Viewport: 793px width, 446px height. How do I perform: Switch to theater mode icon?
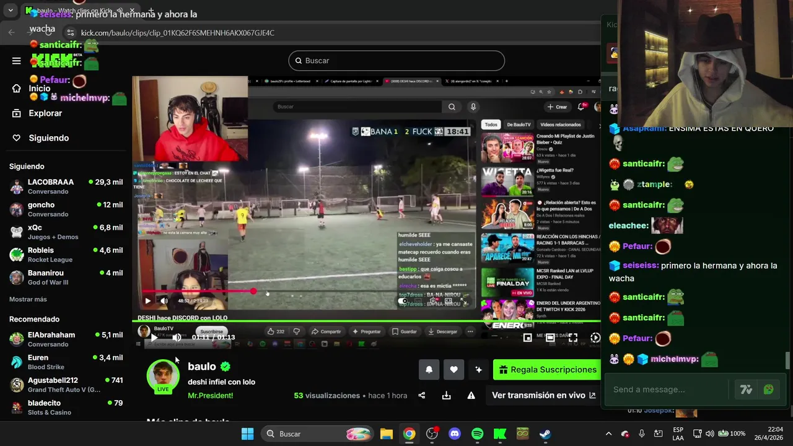pyautogui.click(x=550, y=338)
